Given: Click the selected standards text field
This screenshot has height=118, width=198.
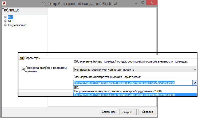Looking at the screenshot, I should click(133, 83).
